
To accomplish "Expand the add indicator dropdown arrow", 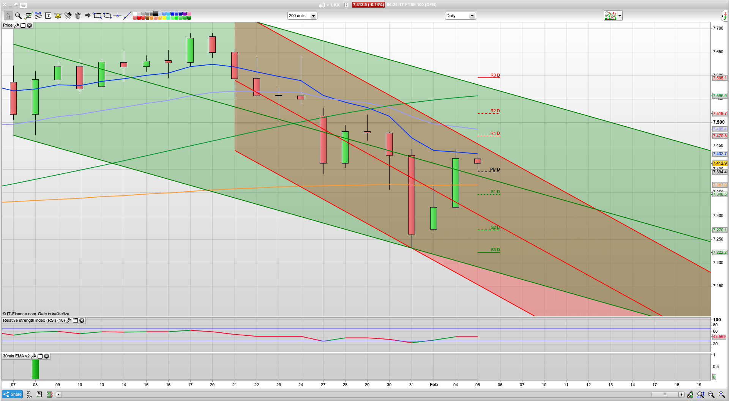I will click(620, 16).
